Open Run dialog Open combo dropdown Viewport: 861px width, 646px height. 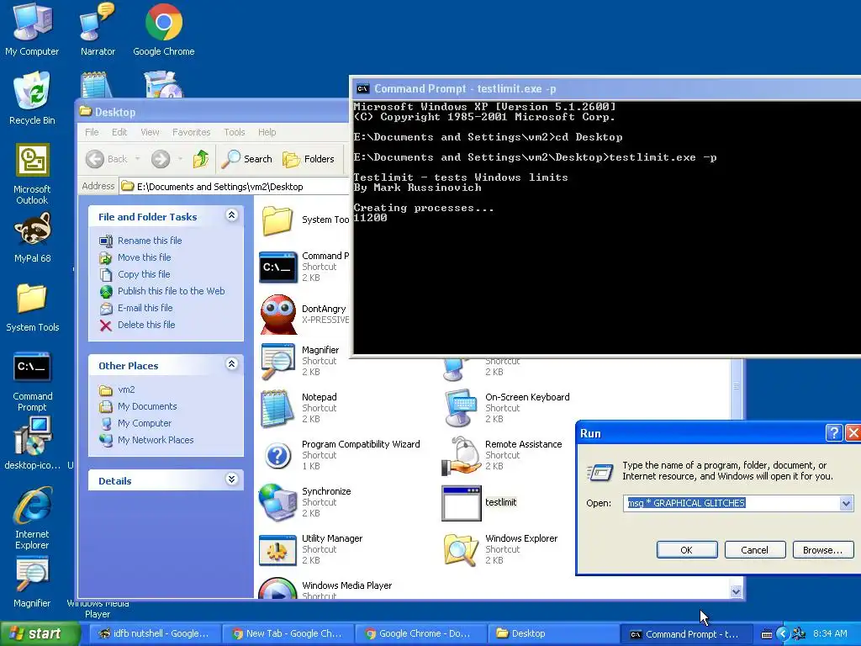coord(846,503)
